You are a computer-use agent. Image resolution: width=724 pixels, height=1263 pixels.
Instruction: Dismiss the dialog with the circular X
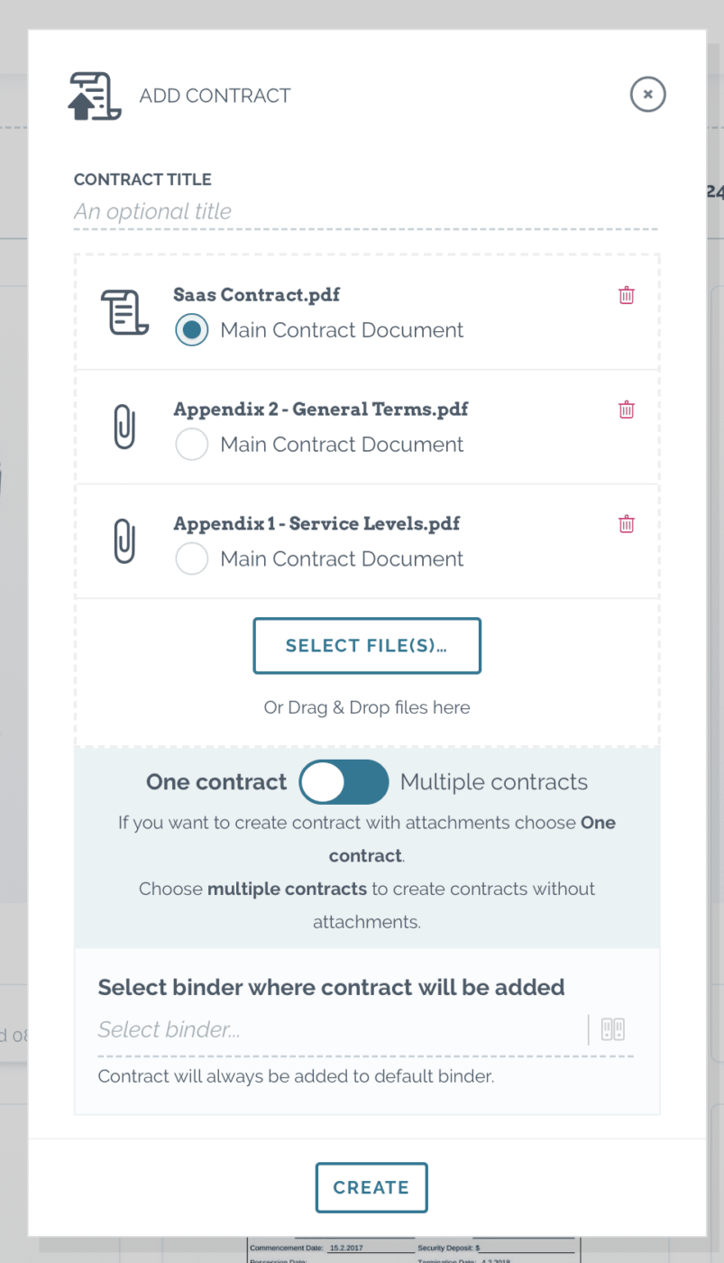pyautogui.click(x=647, y=94)
